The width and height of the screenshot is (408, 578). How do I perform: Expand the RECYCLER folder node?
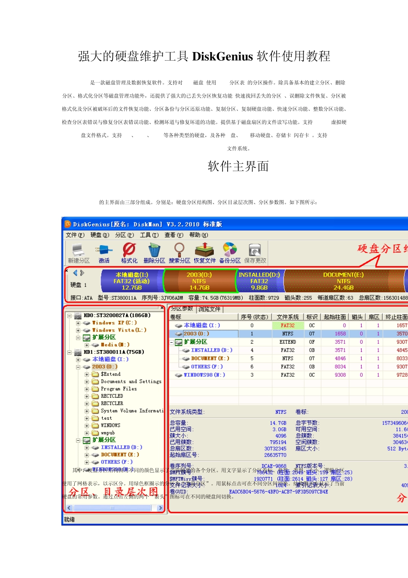pyautogui.click(x=87, y=403)
